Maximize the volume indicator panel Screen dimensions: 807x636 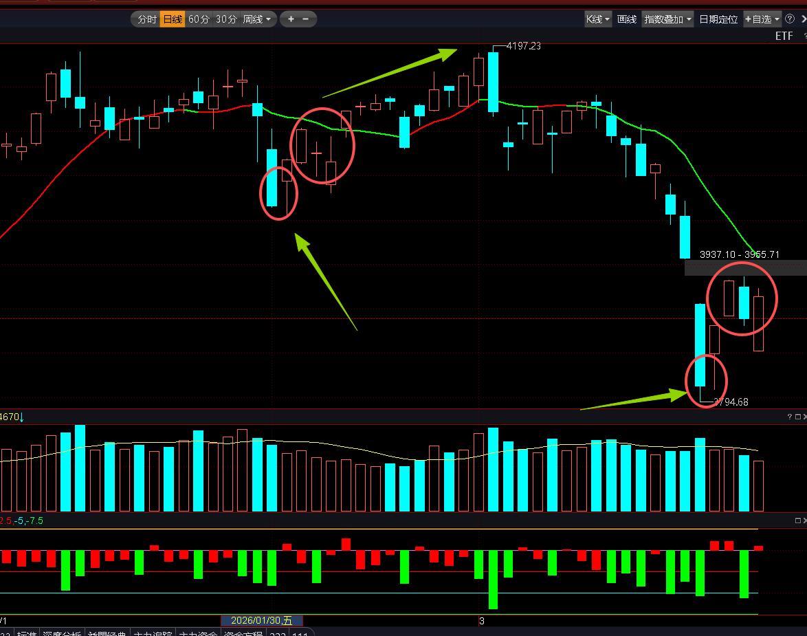797,417
